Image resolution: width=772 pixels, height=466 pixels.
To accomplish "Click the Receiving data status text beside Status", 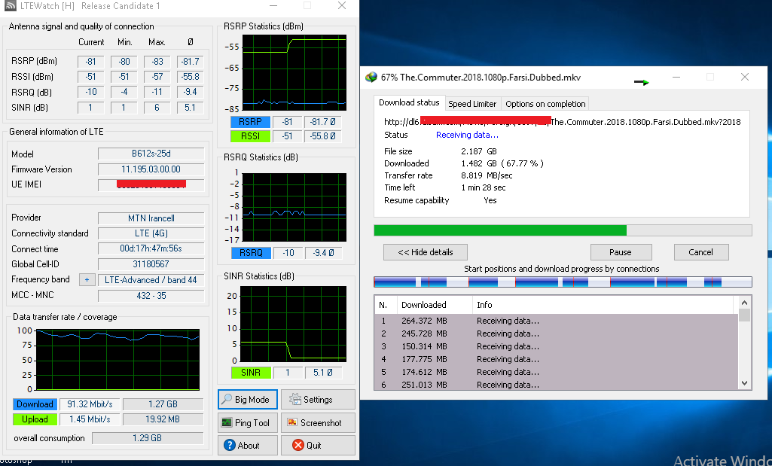I will tap(467, 135).
